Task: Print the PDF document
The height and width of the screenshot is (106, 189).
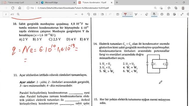Action: [162, 14]
